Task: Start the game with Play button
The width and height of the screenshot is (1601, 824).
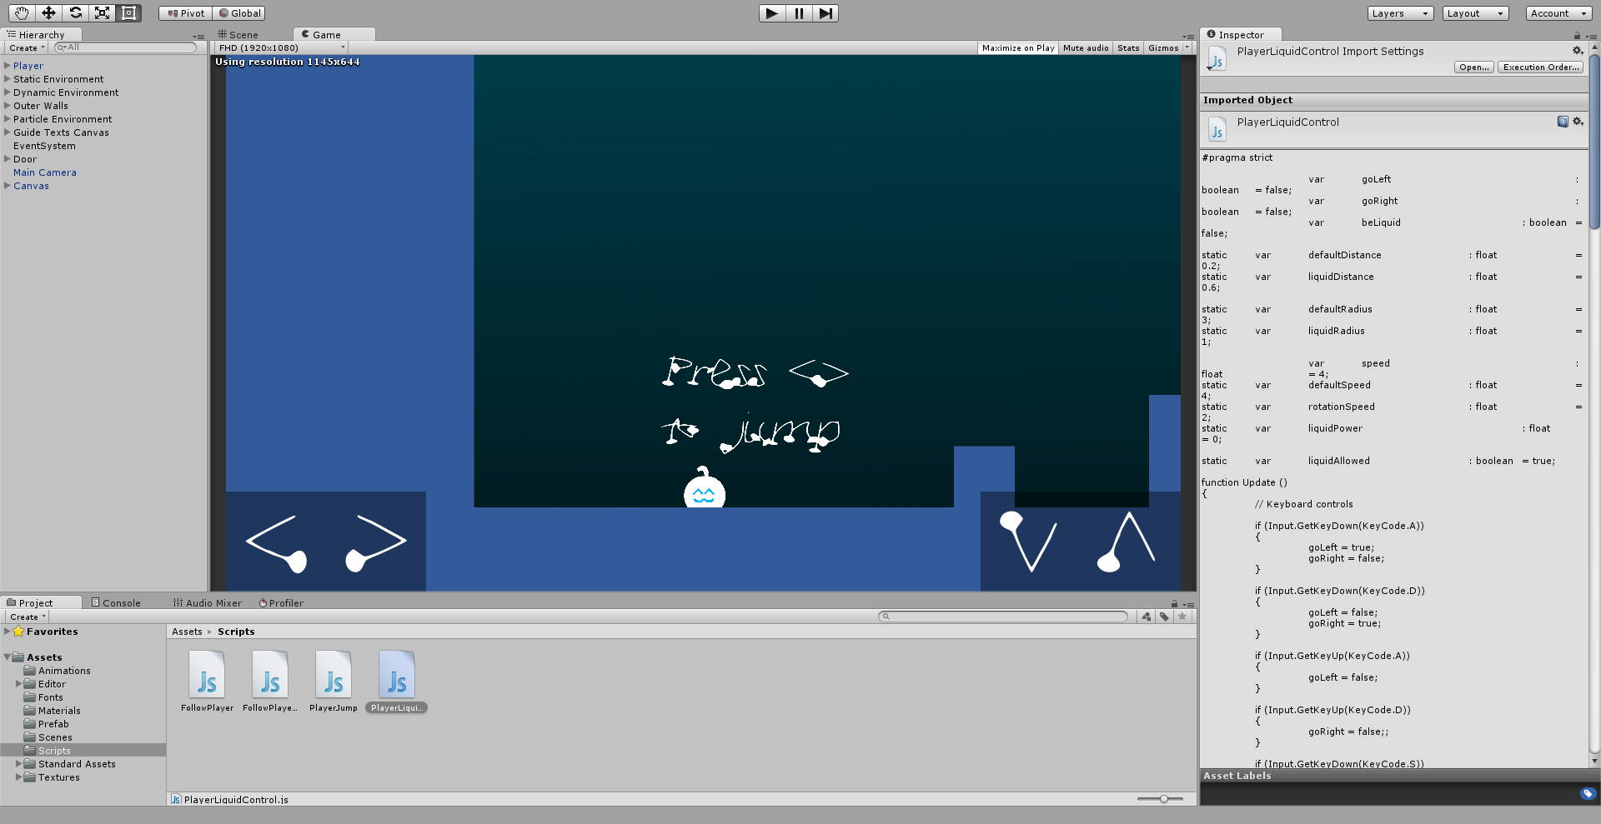Action: pyautogui.click(x=772, y=13)
